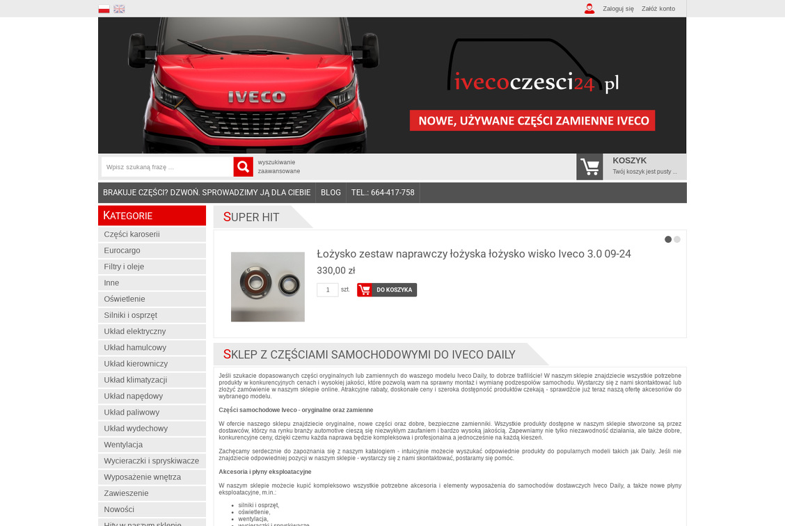Click the 330,00 zł price text
This screenshot has height=526, width=785.
click(336, 271)
